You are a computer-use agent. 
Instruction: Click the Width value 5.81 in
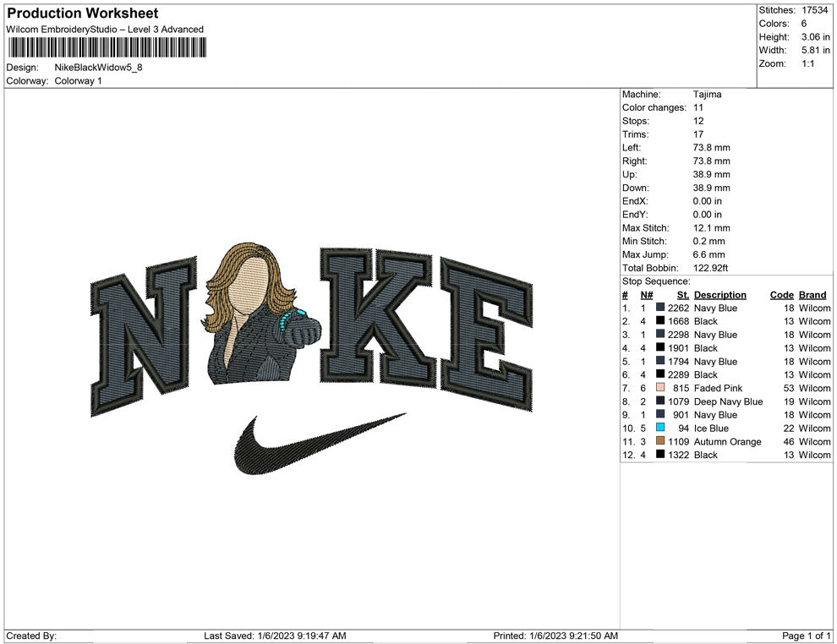click(x=816, y=50)
